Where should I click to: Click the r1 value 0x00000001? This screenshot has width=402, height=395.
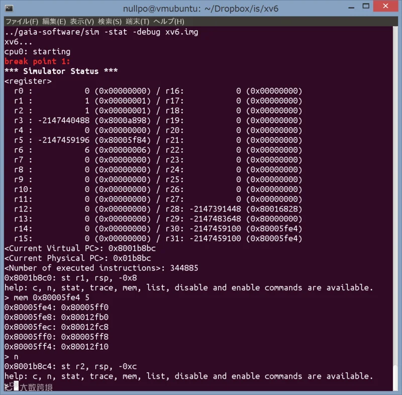click(x=123, y=101)
